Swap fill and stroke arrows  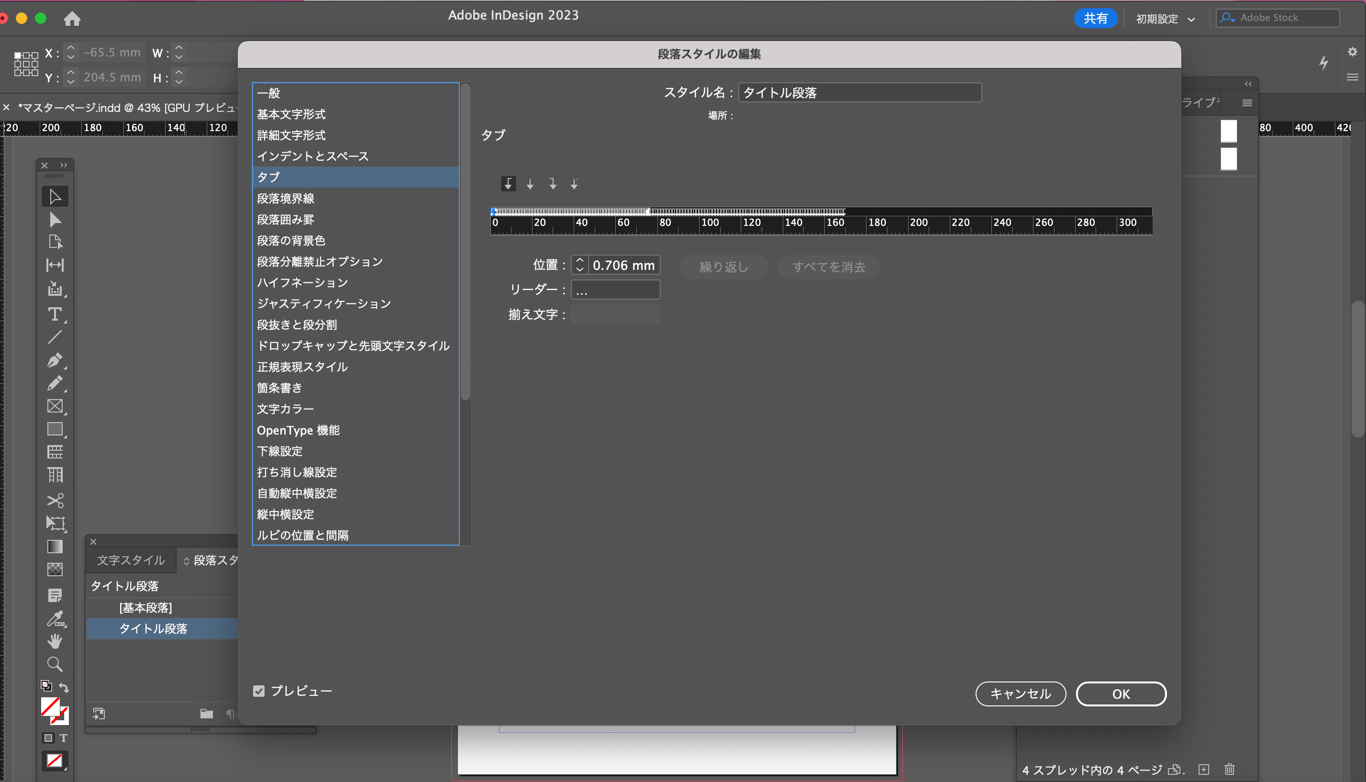[64, 687]
